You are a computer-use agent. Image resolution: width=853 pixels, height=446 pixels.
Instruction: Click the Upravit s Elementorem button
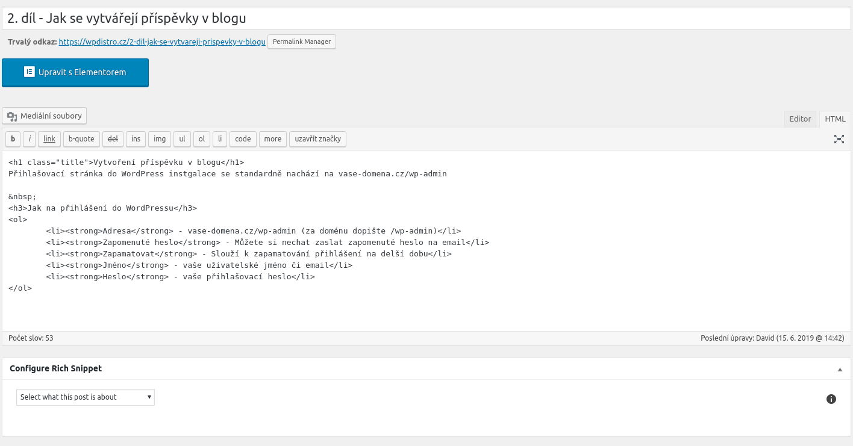(75, 72)
